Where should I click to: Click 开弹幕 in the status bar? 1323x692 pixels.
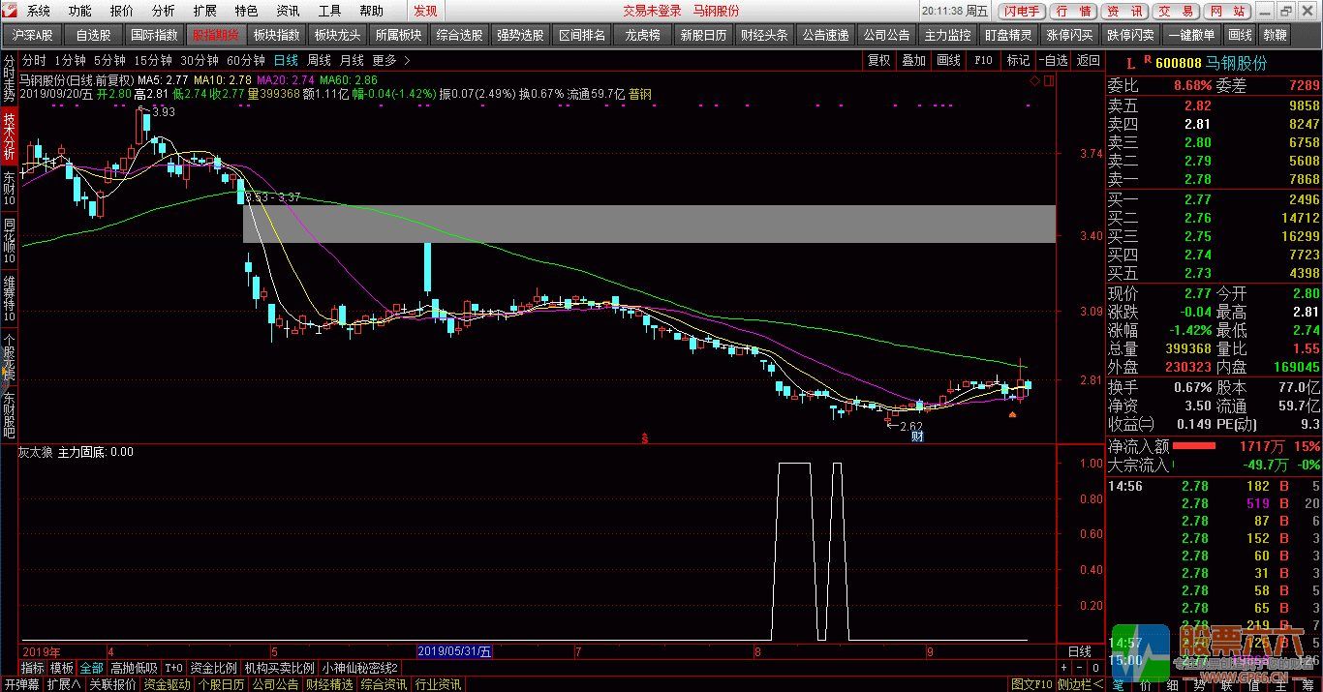(x=21, y=684)
